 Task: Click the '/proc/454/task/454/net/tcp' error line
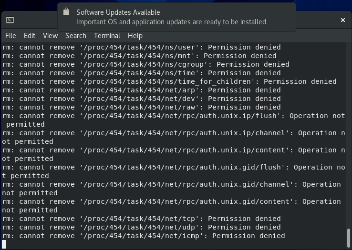[141, 219]
